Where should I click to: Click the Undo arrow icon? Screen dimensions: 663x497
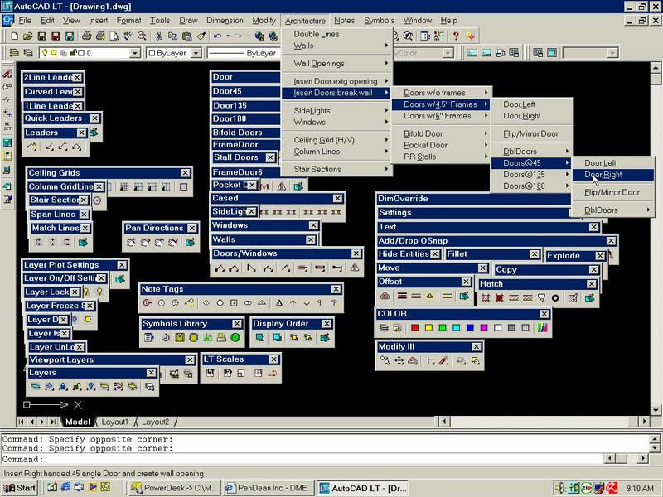[217, 36]
